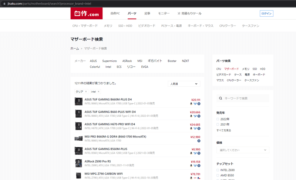
Task: Open round D icon for B660-PLUS WIFI D4
Action: tap(199, 116)
